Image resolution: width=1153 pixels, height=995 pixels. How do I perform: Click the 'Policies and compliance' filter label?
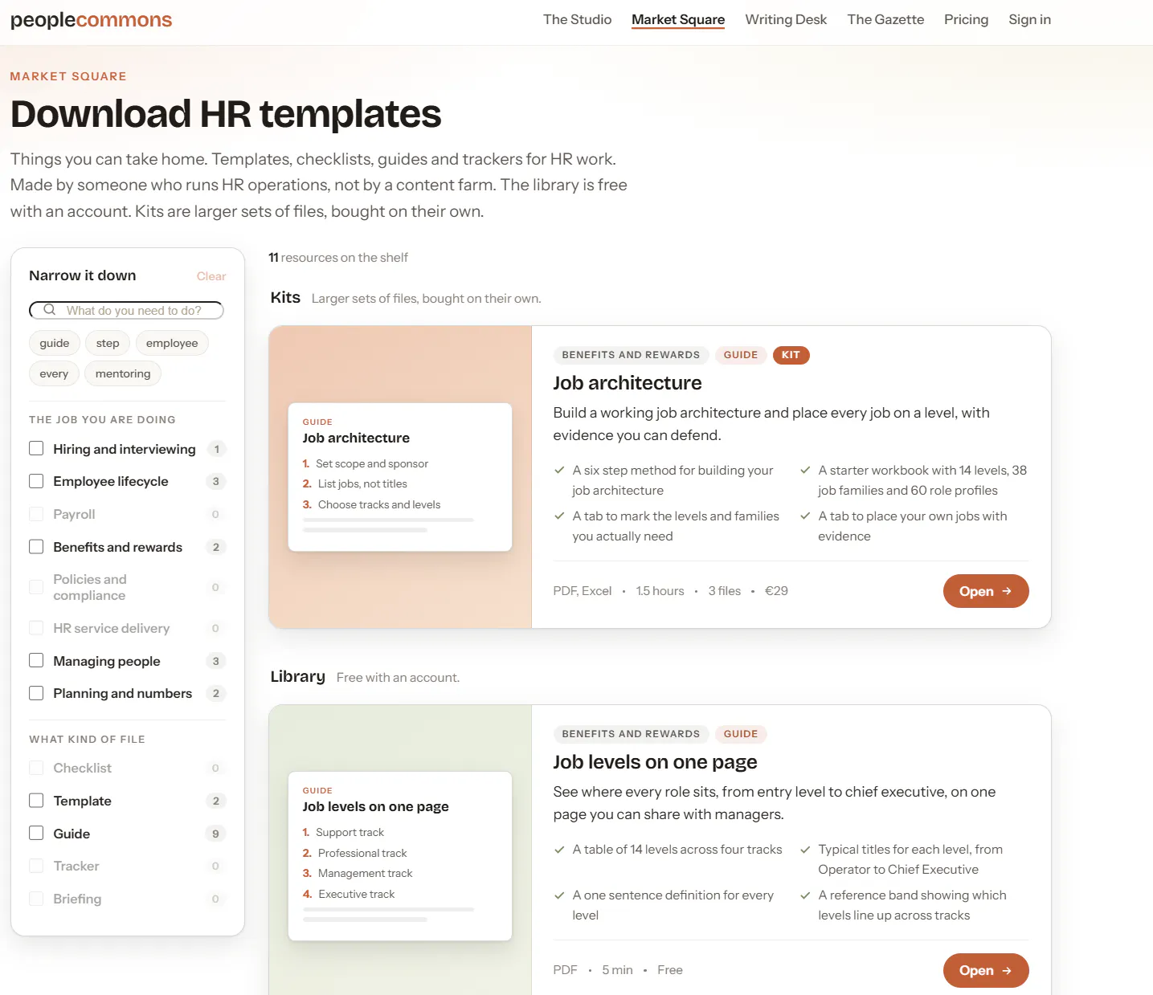90,587
